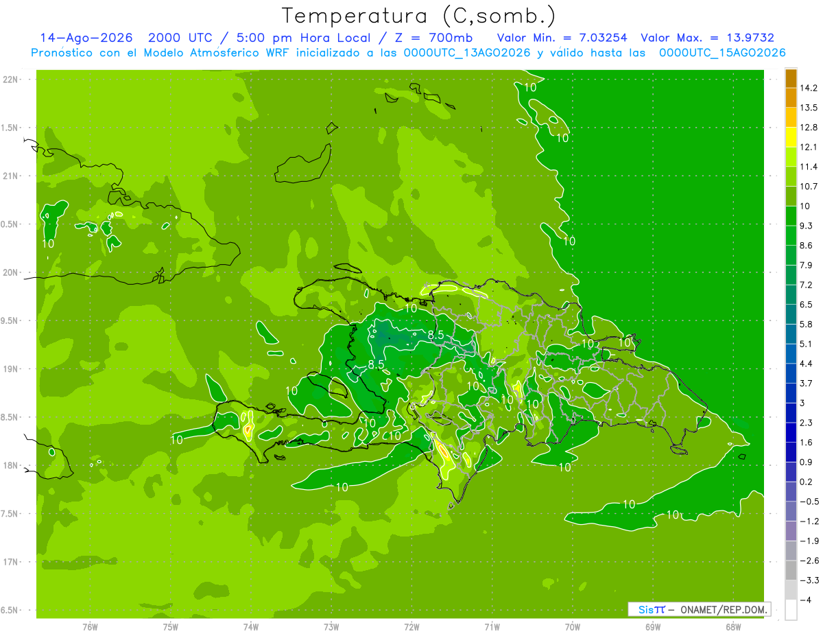Click the "14.2" color bar value
The width and height of the screenshot is (823, 636).
807,88
